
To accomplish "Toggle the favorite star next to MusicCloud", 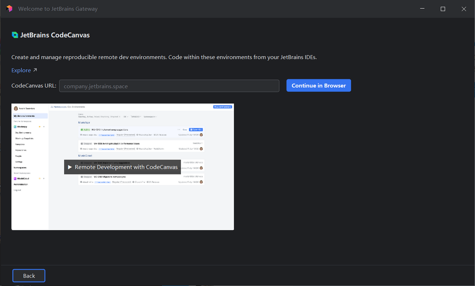I will pos(40,179).
